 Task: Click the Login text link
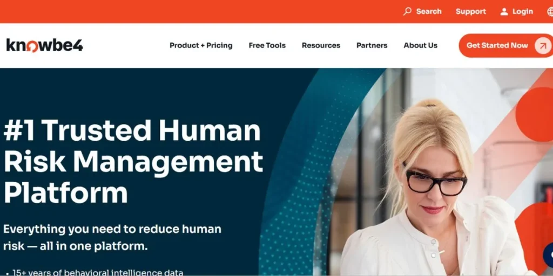point(523,12)
